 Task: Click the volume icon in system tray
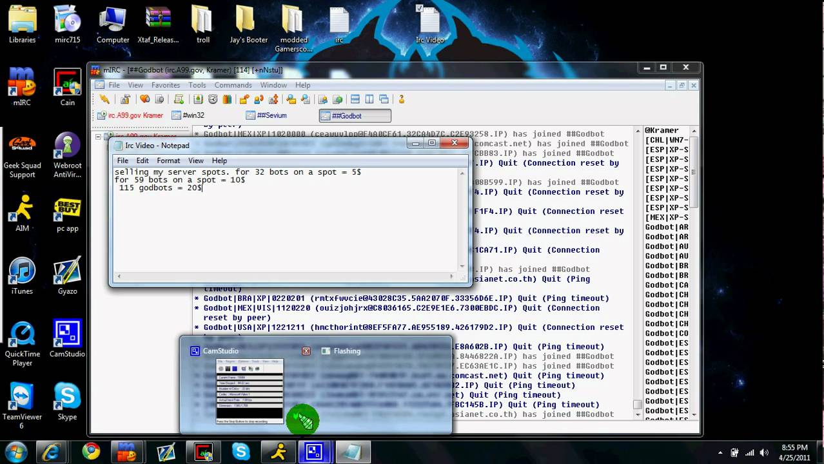coord(763,452)
